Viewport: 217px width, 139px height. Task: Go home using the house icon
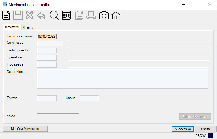[116, 15]
